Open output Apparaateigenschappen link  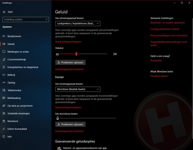click(68, 41)
